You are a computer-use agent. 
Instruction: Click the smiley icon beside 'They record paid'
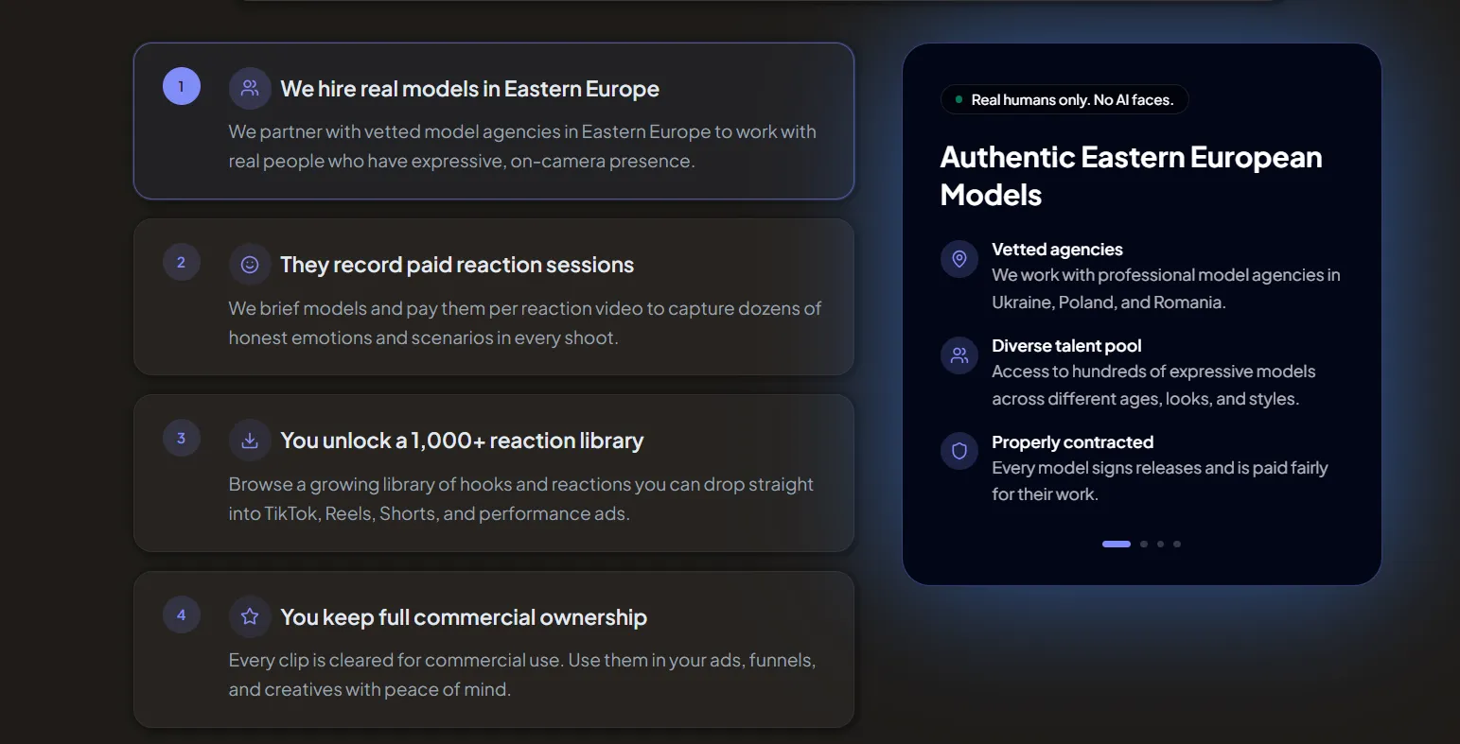coord(250,265)
